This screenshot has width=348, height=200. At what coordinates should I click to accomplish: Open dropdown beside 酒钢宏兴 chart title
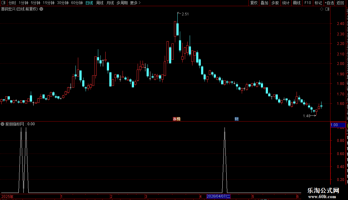41,9
